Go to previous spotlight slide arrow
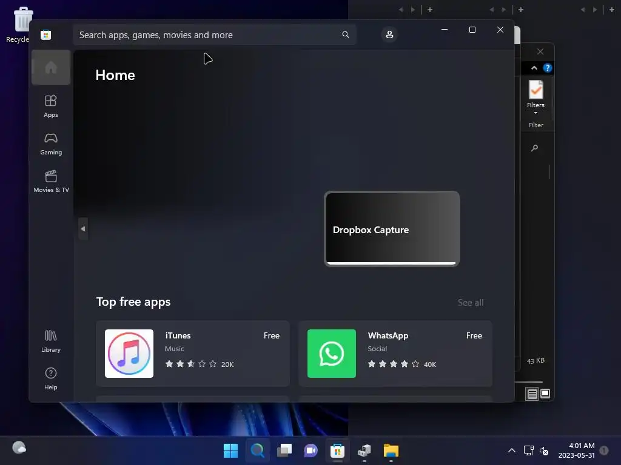The width and height of the screenshot is (621, 465). 82,228
